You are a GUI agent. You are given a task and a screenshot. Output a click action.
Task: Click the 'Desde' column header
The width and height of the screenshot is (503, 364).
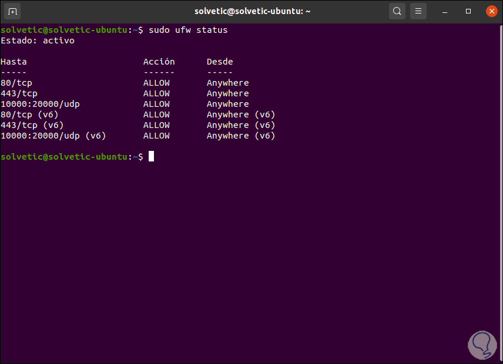point(220,62)
